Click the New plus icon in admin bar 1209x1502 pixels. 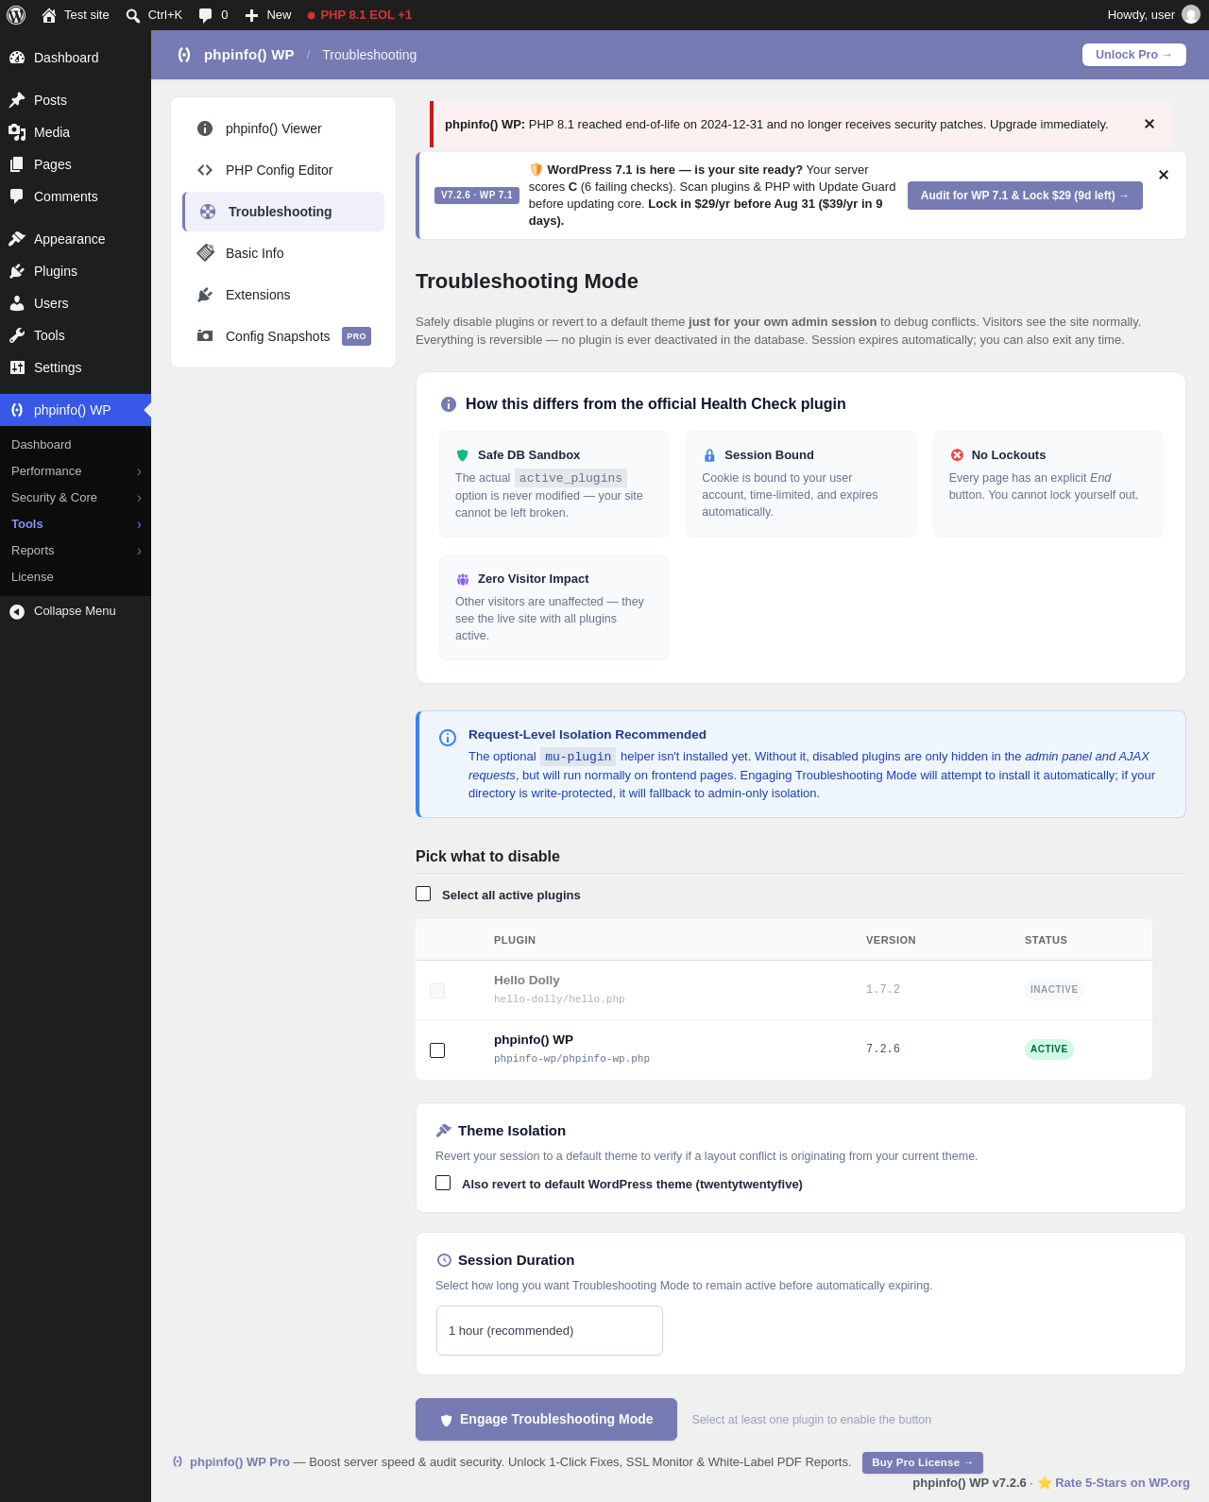(x=251, y=15)
